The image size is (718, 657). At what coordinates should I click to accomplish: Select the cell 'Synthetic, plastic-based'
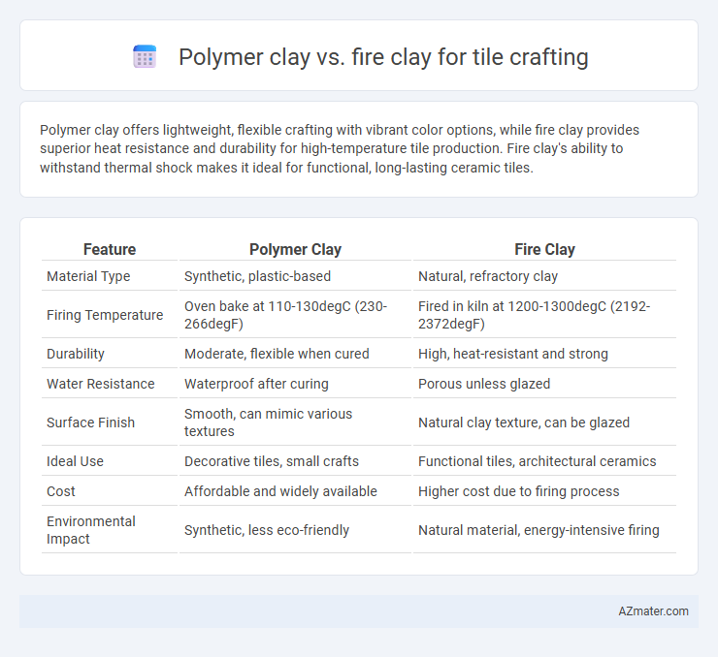click(x=257, y=276)
